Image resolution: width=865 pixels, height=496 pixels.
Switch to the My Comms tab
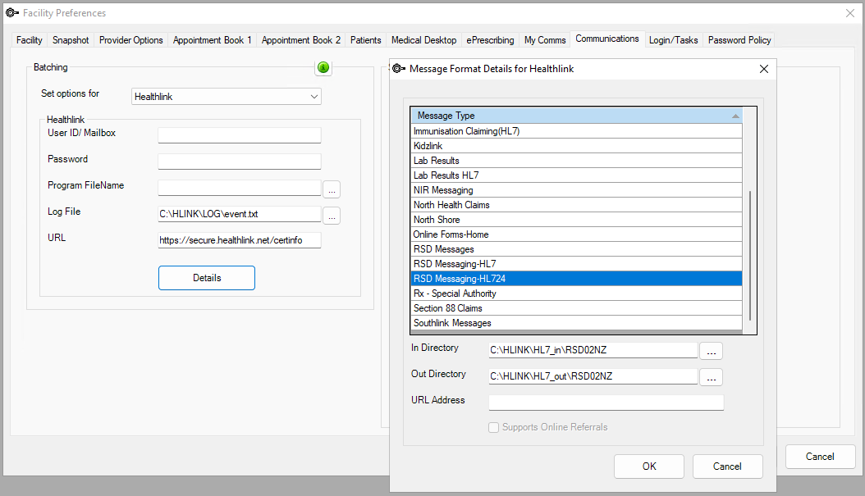click(545, 40)
